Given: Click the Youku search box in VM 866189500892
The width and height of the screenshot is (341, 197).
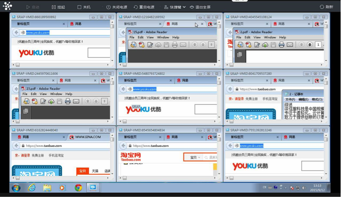Looking at the screenshot, I should pyautogui.click(x=99, y=53).
